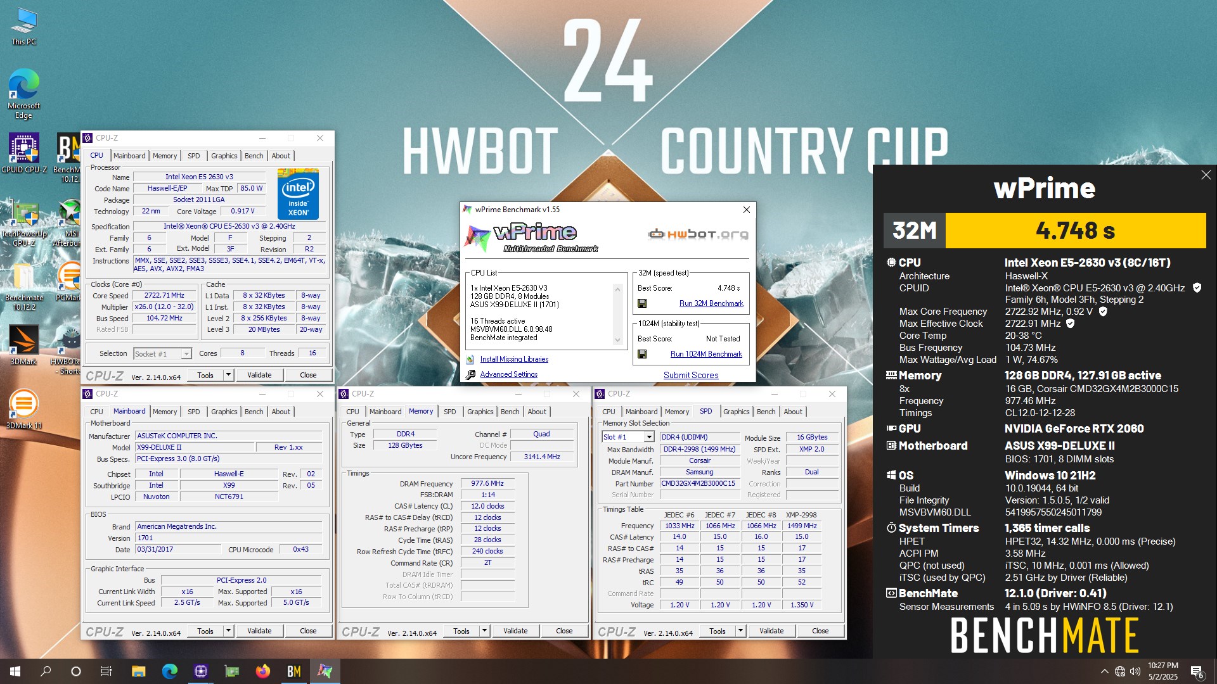Image resolution: width=1217 pixels, height=684 pixels.
Task: Launch Microsoft Edge desktop shortcut
Action: pos(23,93)
